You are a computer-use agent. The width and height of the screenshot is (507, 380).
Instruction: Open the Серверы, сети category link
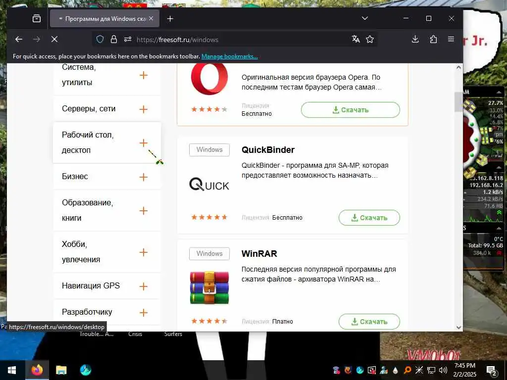click(89, 109)
